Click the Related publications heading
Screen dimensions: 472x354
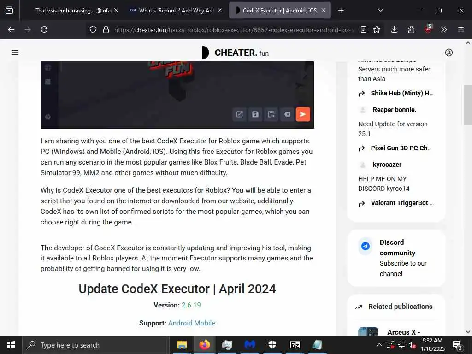[x=401, y=307]
